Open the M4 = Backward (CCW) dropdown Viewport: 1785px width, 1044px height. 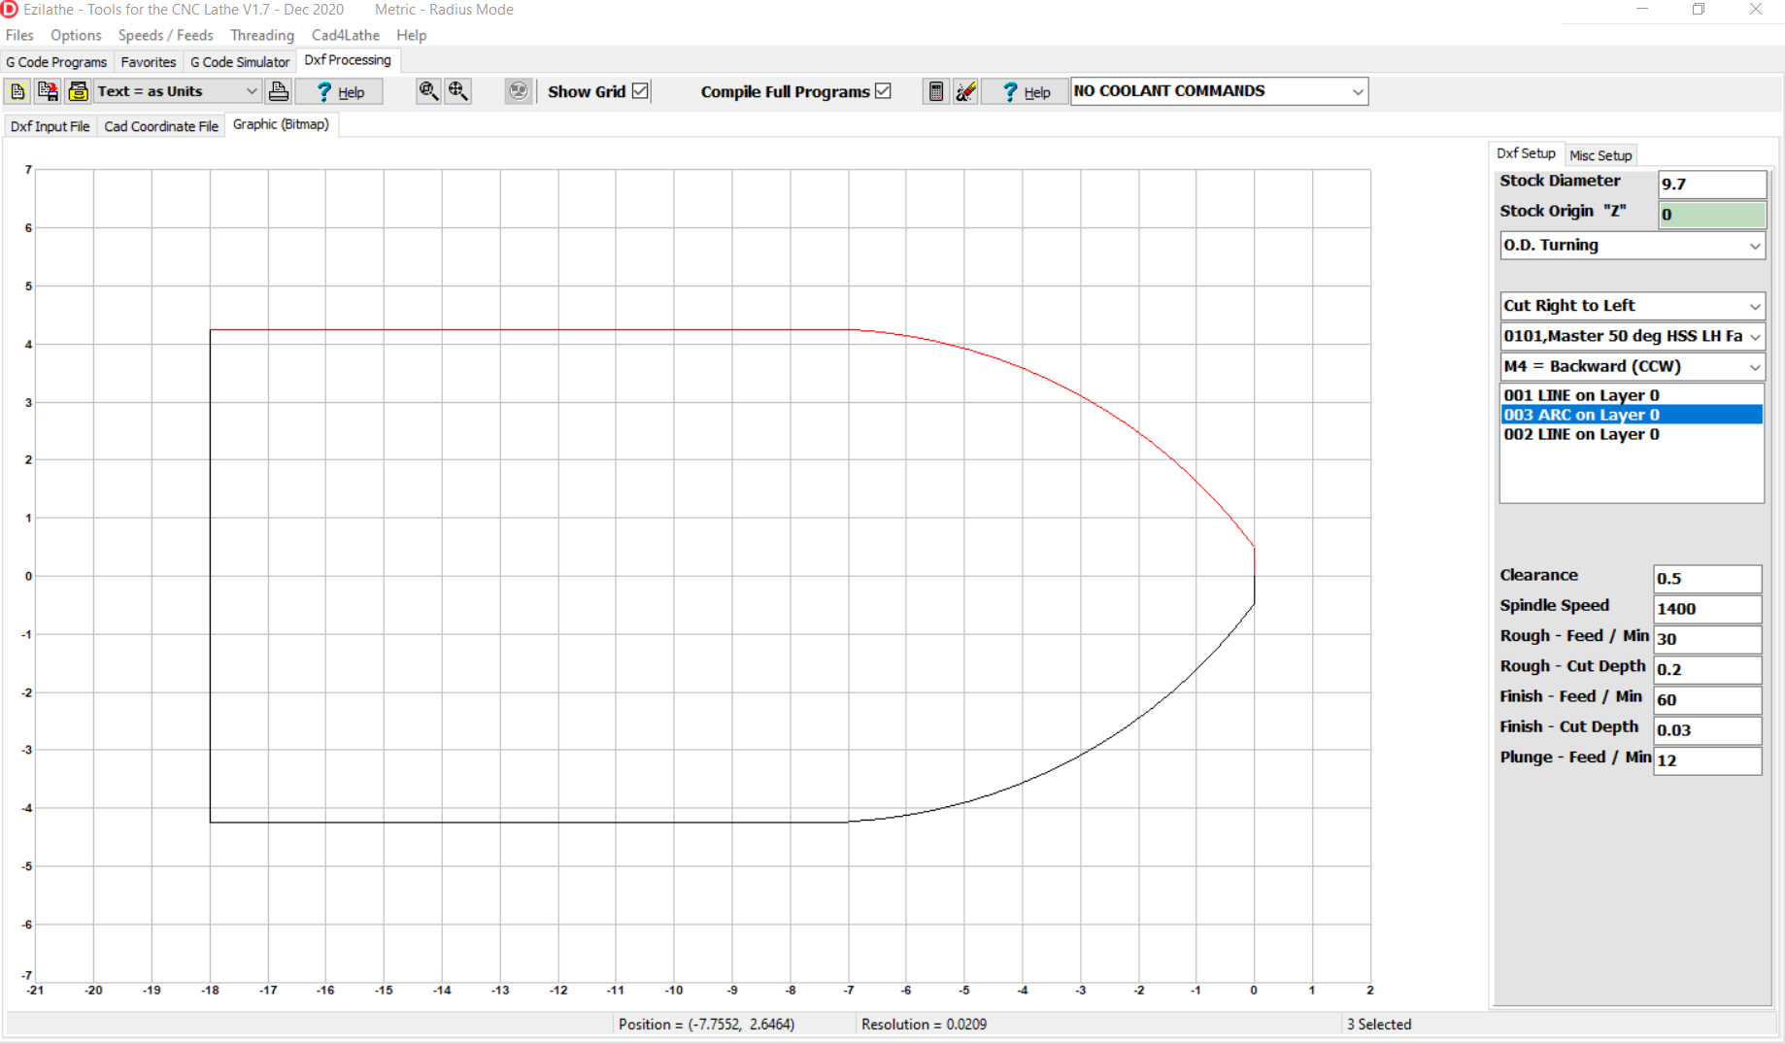tap(1632, 366)
